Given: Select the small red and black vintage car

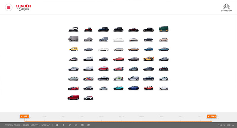Looking at the screenshot, I should [x=88, y=29].
